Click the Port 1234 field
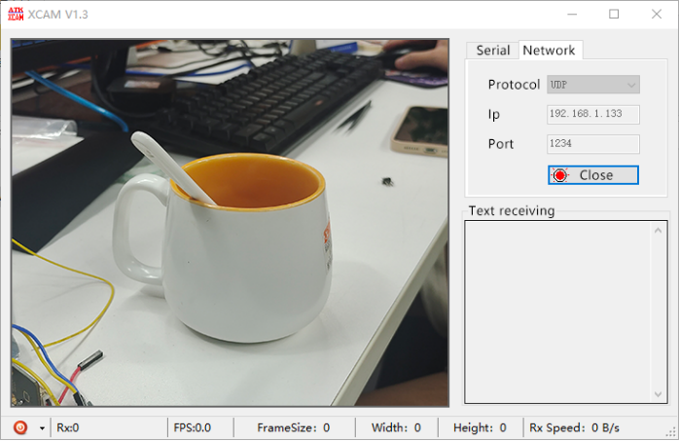This screenshot has height=441, width=679. (x=592, y=144)
